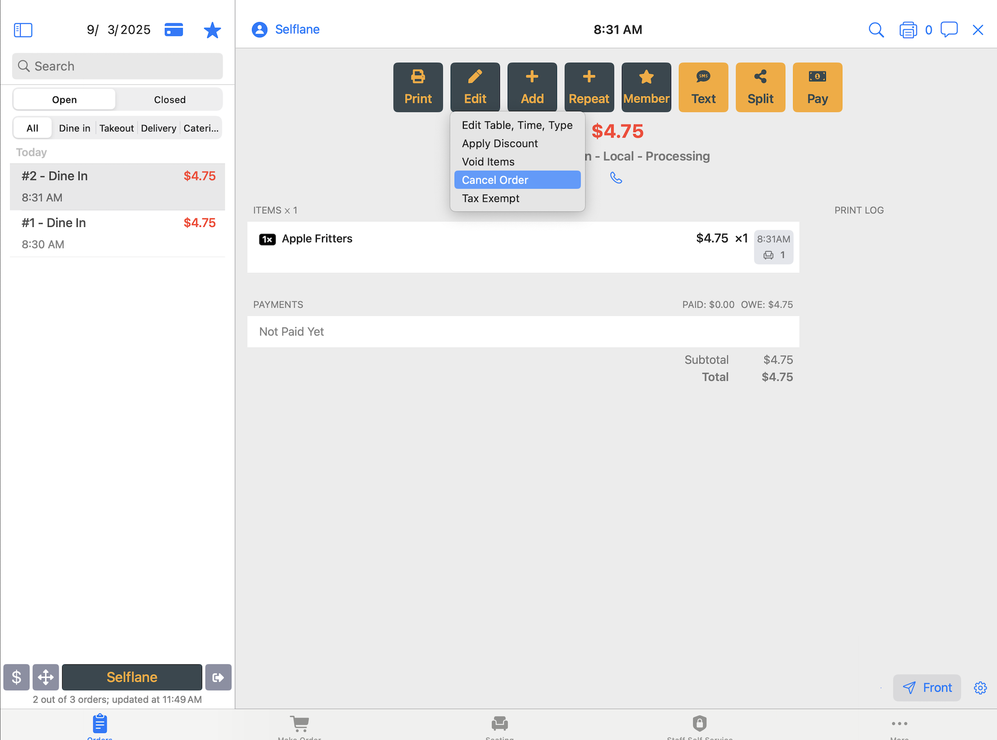Viewport: 997px width, 740px height.
Task: Click the Split order button
Action: coord(760,87)
